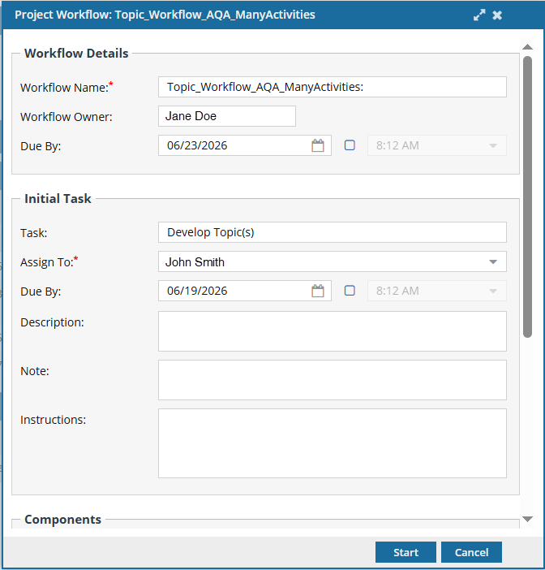The width and height of the screenshot is (545, 570).
Task: Focus the Workflow Name input field
Action: pyautogui.click(x=333, y=87)
